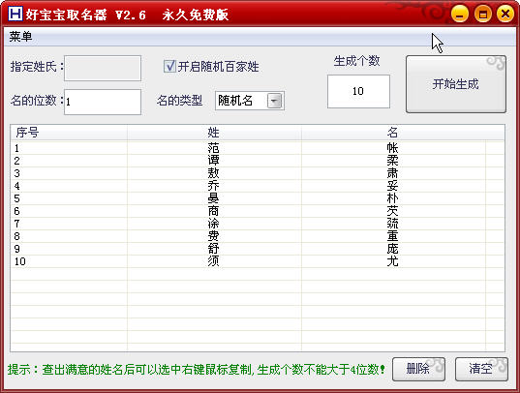Click the 清空 button

[x=481, y=369]
